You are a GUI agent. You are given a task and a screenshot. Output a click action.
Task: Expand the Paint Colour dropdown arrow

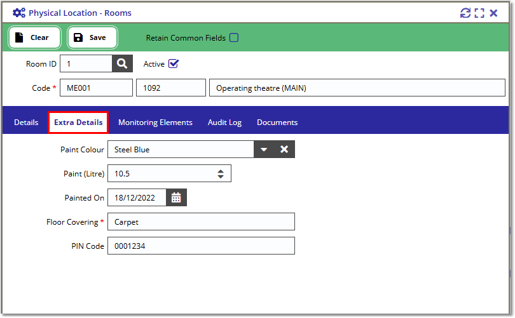[x=264, y=150]
